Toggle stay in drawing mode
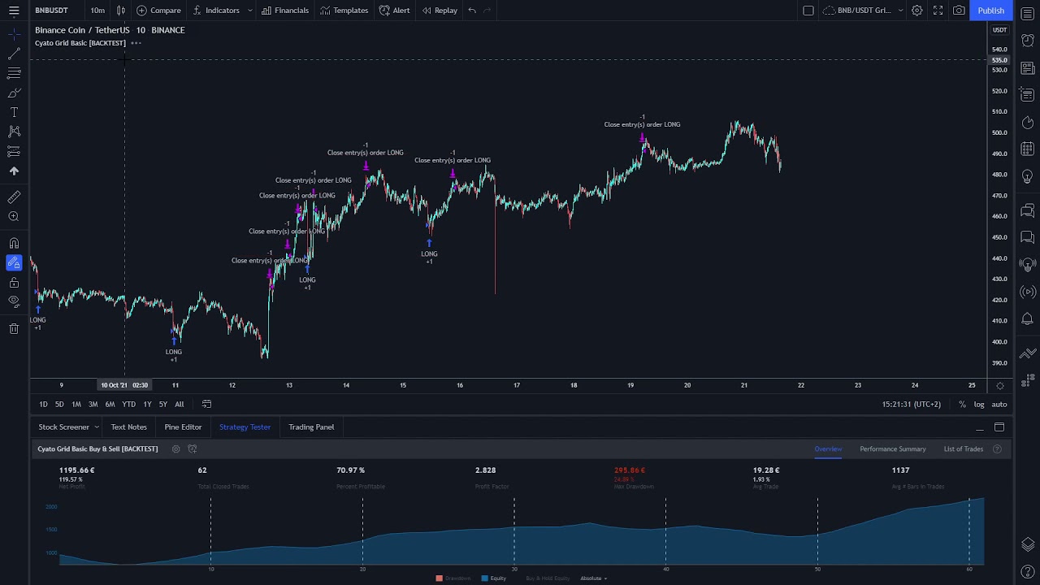This screenshot has width=1040, height=585. (x=14, y=262)
